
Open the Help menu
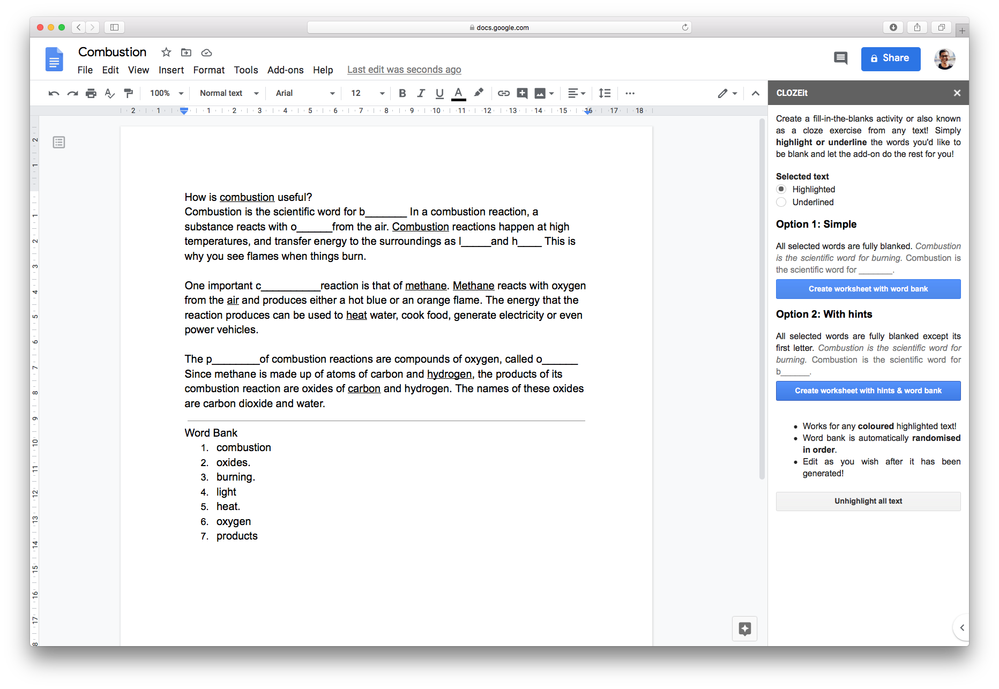coord(323,70)
